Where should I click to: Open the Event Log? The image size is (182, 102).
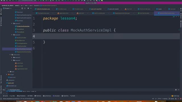[x=175, y=96]
